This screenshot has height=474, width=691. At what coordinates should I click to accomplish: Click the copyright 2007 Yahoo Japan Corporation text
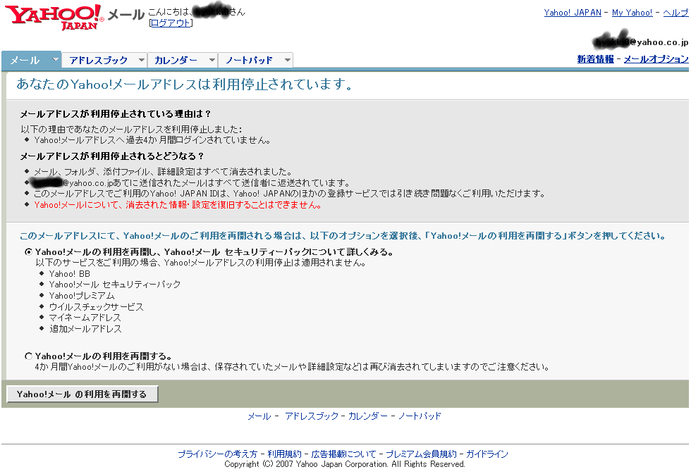[345, 464]
